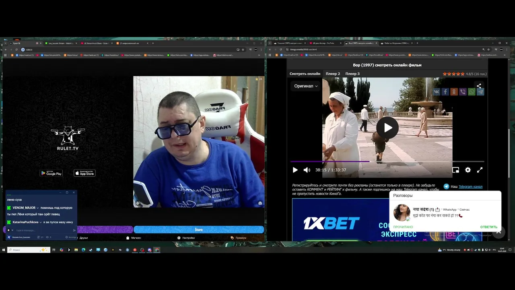Click ОТВЕТИТЬ in the WhatsApp notification

[x=488, y=227]
